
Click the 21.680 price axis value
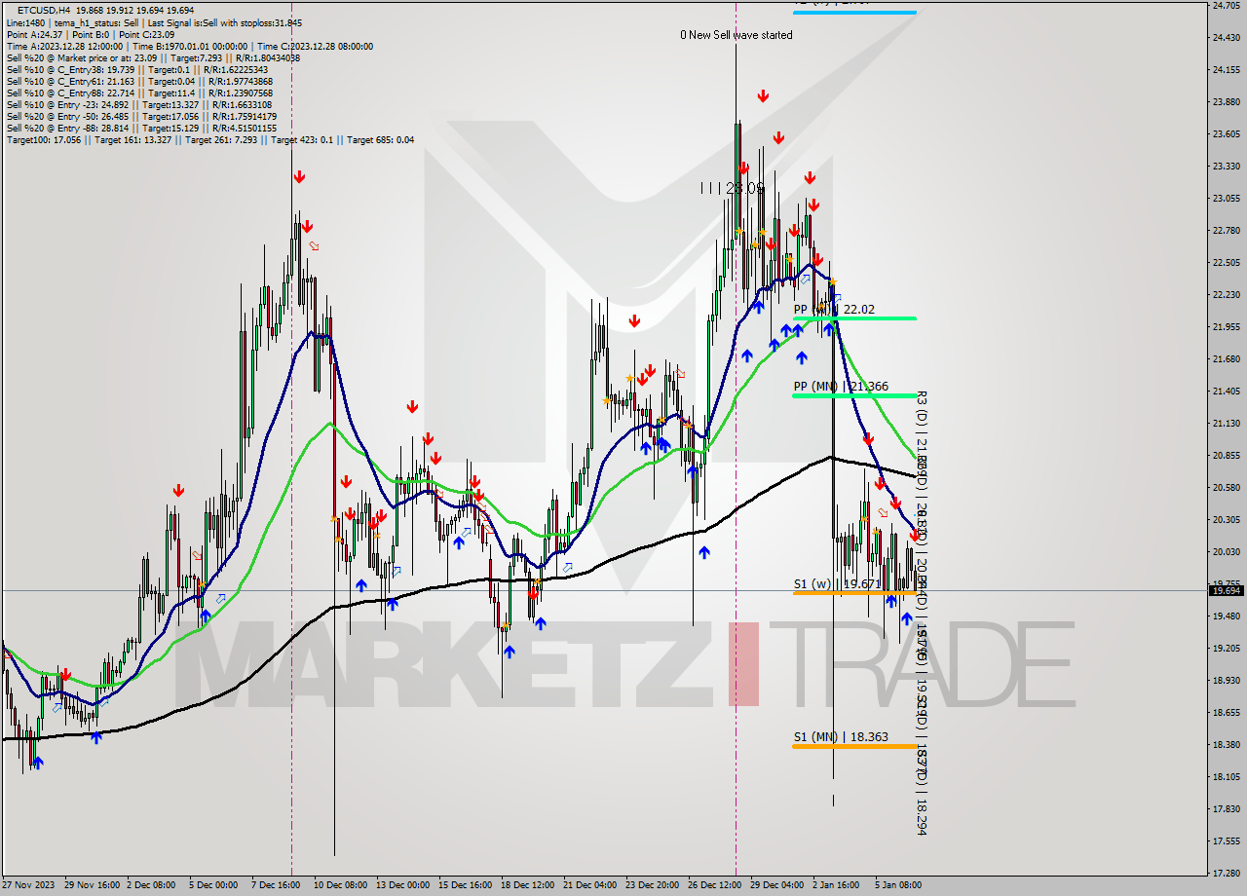(x=1225, y=359)
